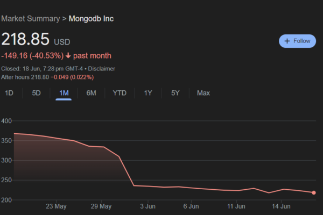323x215 pixels.
Task: Click the 29 May axis label
Action: click(x=101, y=206)
